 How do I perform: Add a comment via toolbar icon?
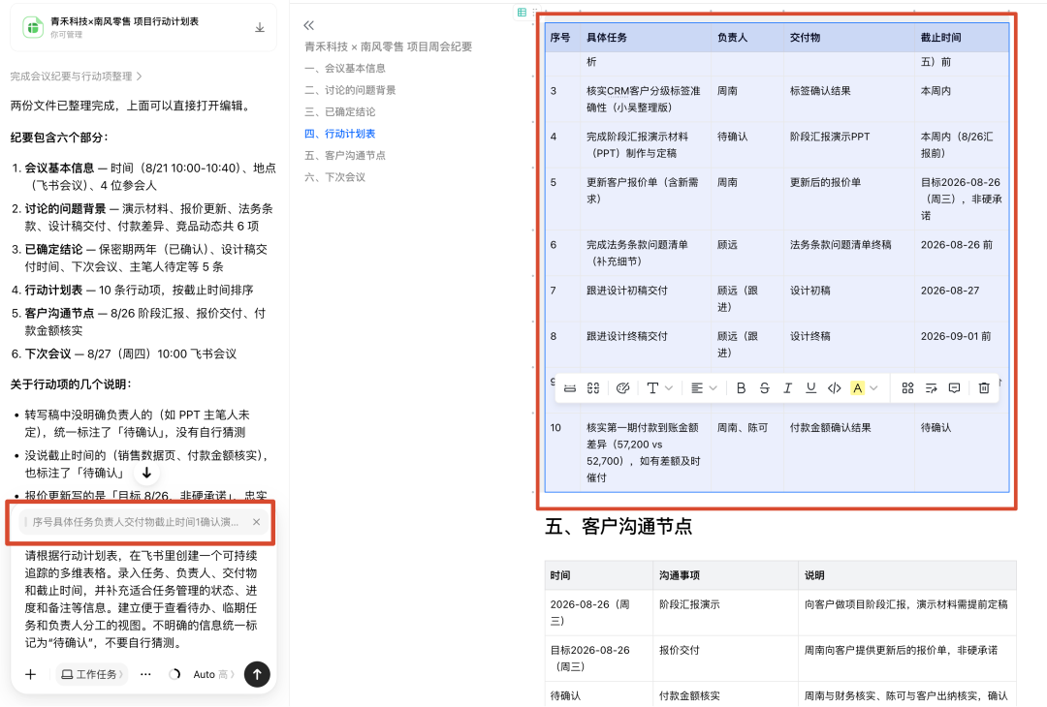[954, 388]
